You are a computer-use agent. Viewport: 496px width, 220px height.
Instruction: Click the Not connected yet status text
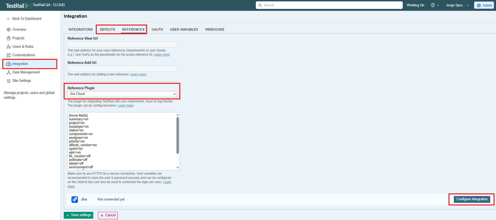coord(111,199)
